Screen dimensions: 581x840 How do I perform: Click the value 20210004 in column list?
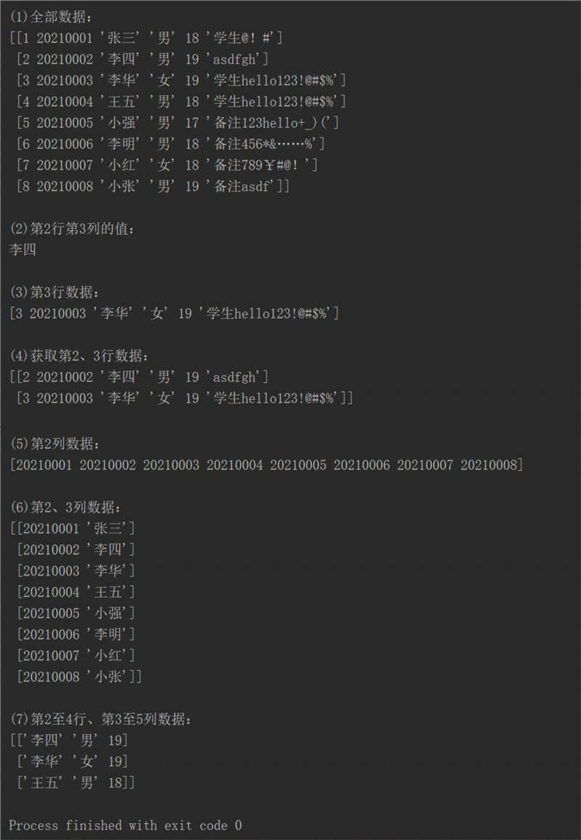(x=235, y=465)
